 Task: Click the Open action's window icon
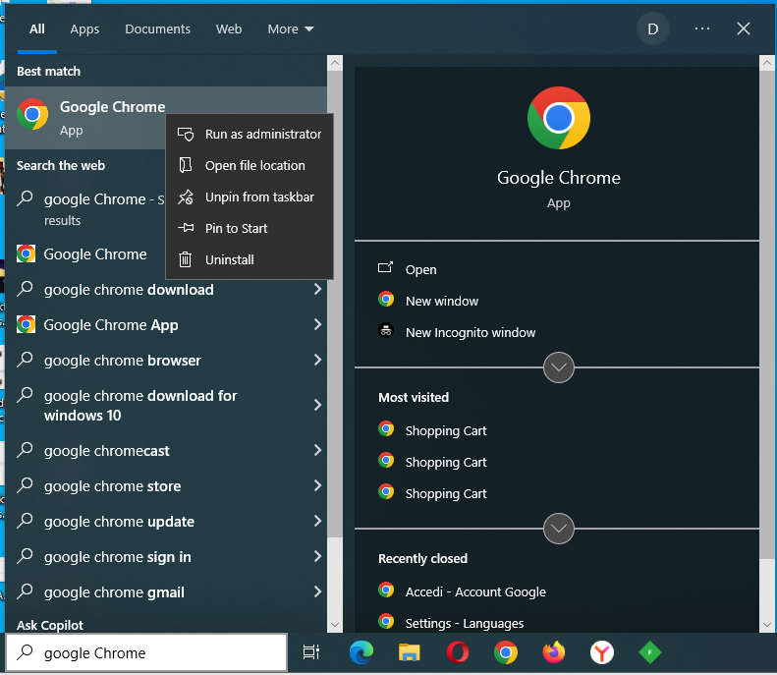click(385, 268)
